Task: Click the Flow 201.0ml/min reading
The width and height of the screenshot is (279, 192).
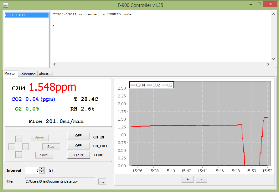Action: click(56, 121)
